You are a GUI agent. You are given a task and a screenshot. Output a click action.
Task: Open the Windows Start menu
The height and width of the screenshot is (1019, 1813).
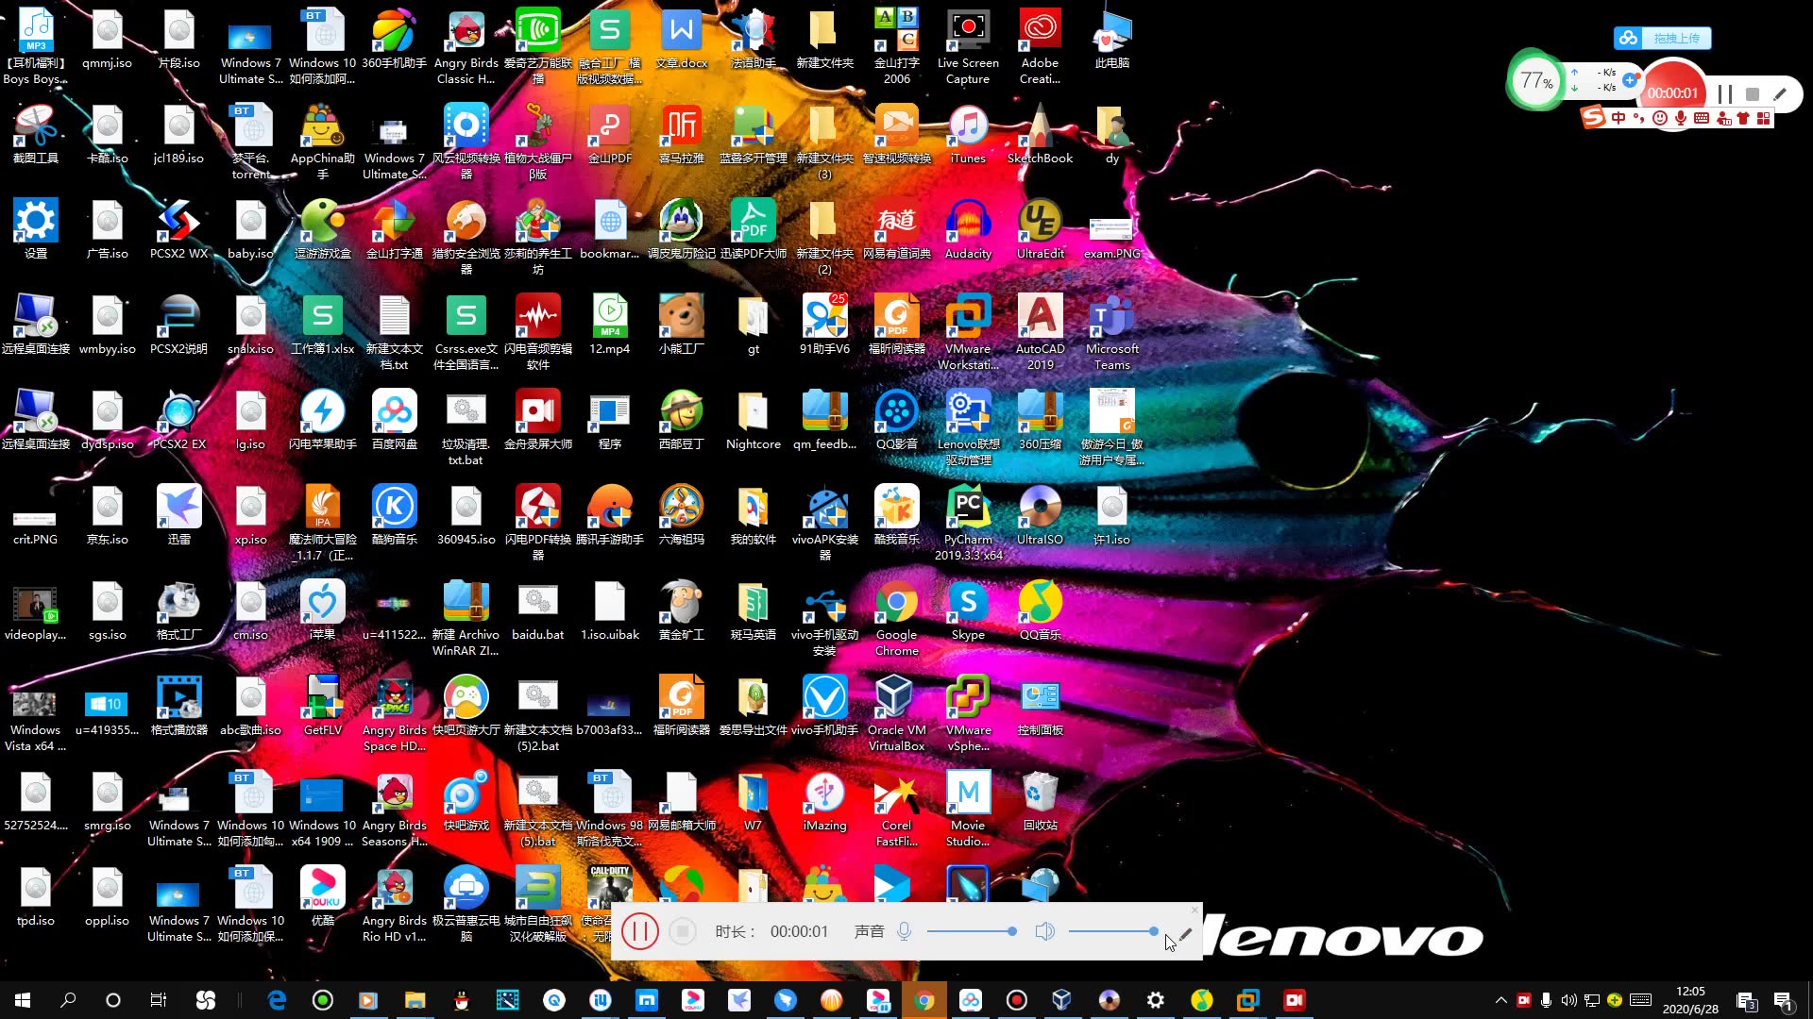[x=23, y=1000]
